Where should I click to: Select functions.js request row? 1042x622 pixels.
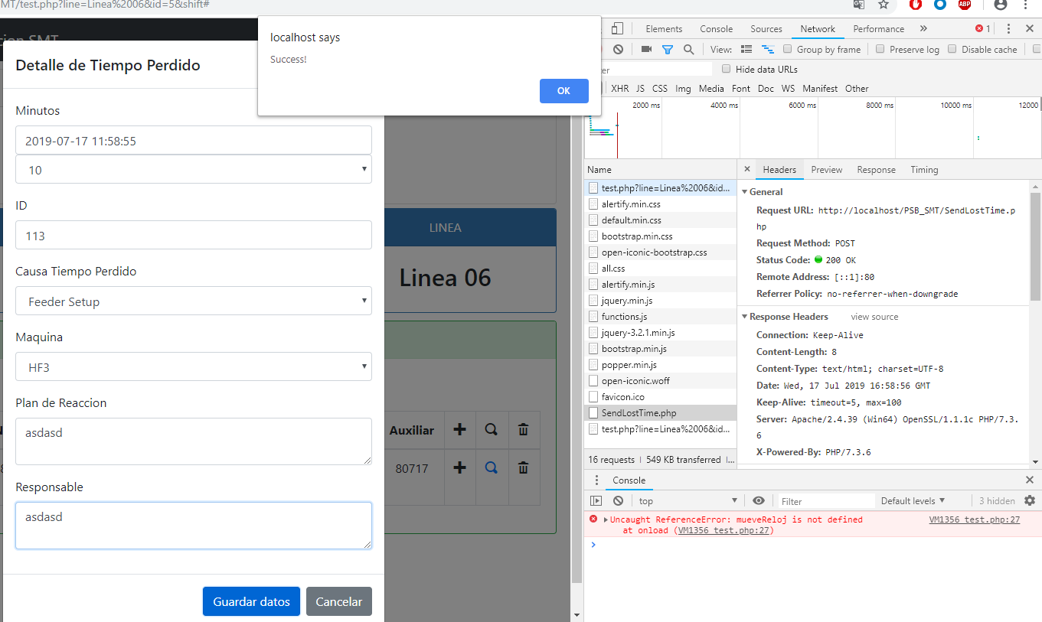[661, 317]
